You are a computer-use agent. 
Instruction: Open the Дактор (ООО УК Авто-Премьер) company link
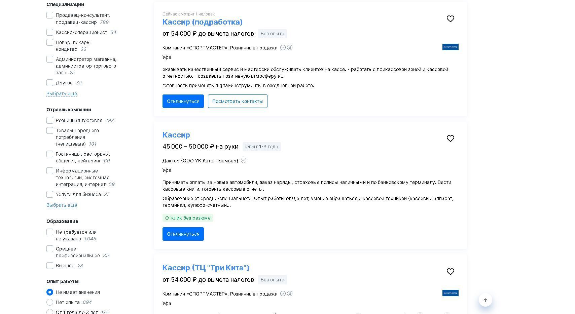tap(200, 161)
